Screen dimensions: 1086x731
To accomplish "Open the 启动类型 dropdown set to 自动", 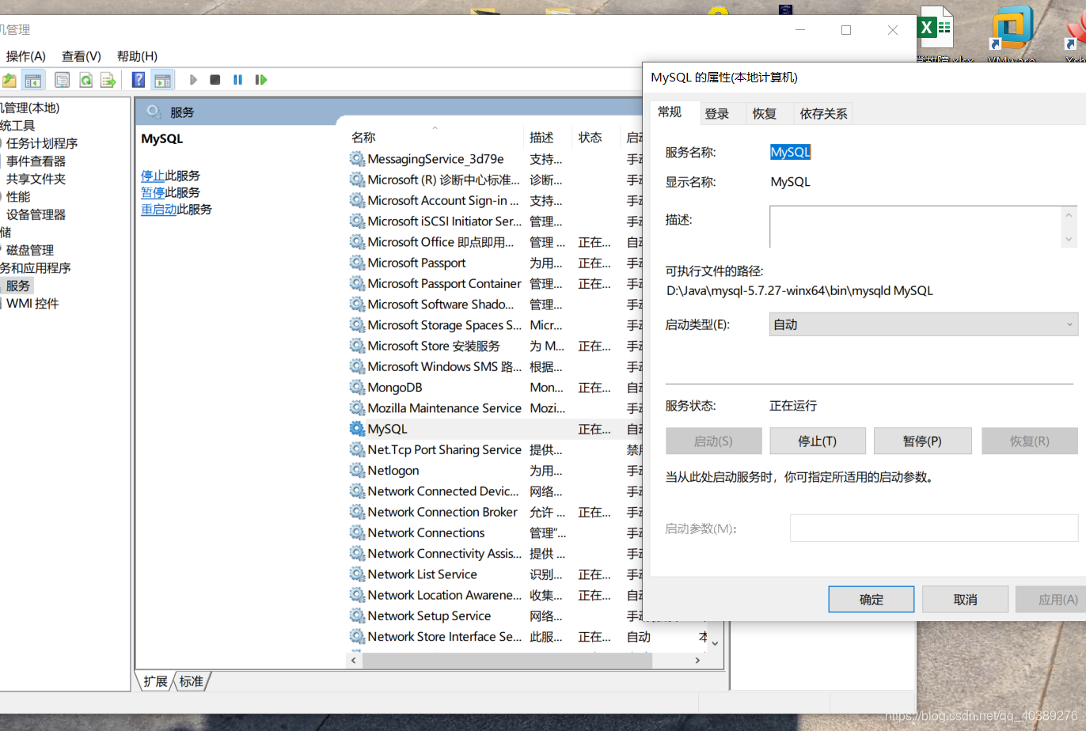I will click(924, 324).
